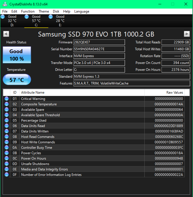Screen dimensions: 193x197
Task: Select the Composite Temperature attribute name
Action: 39,104
